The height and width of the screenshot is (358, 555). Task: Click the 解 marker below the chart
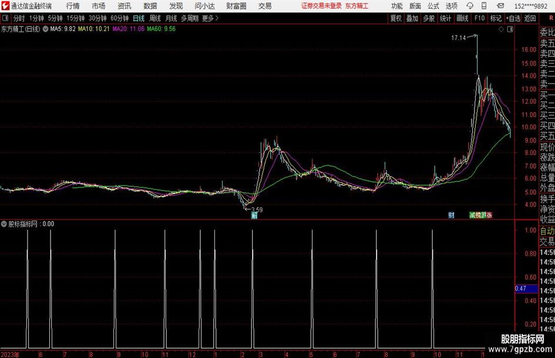point(254,215)
